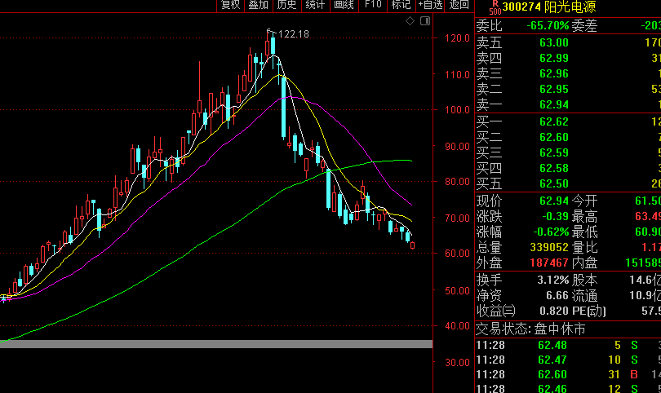
Task: Click 外盘 value 187467
Action: pyautogui.click(x=549, y=263)
